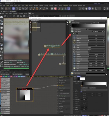The image size is (109, 116).
Task: Open the MoGraph menu
Action: (x=36, y=6)
